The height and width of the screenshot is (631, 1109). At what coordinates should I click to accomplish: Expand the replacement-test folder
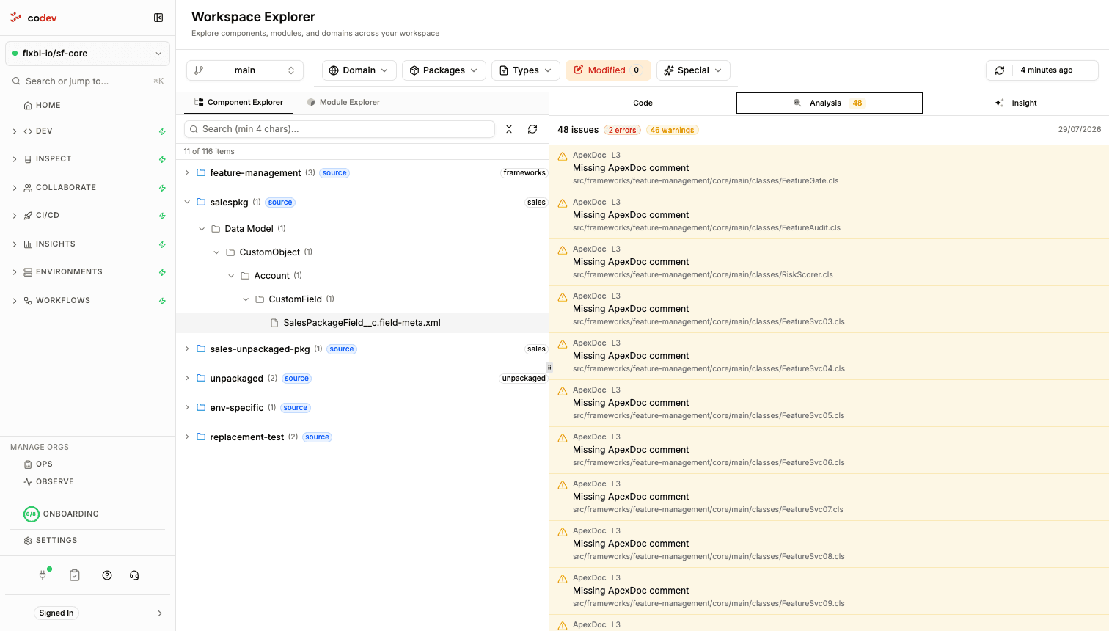(187, 437)
